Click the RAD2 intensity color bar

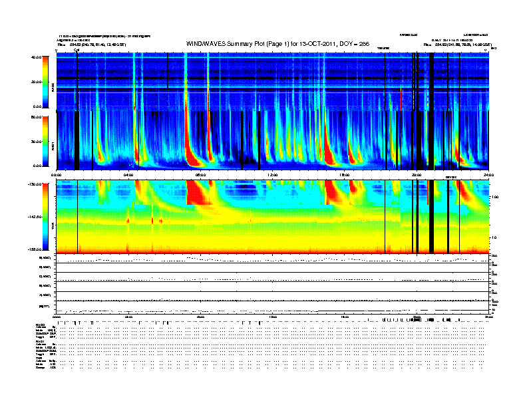click(x=45, y=82)
